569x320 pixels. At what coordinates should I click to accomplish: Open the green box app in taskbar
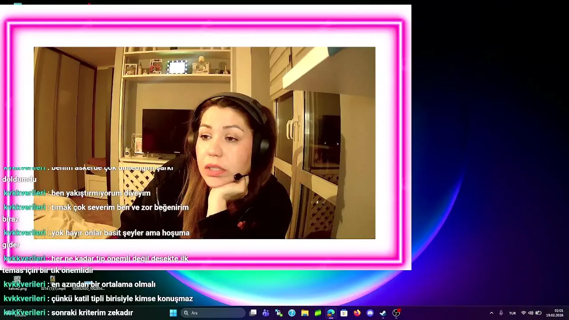click(x=318, y=313)
